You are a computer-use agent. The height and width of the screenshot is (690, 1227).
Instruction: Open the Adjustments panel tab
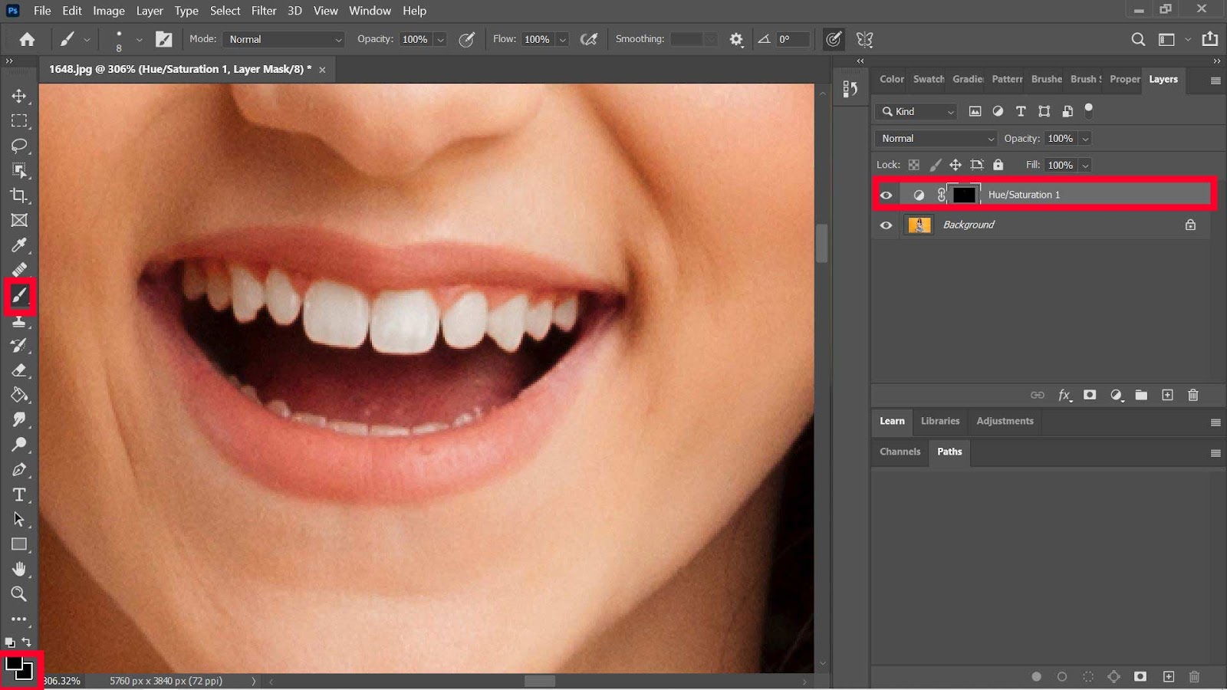(1005, 421)
